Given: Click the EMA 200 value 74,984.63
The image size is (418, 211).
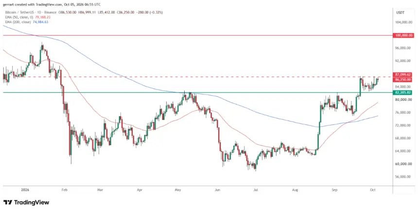Looking at the screenshot, I should click(x=40, y=22).
